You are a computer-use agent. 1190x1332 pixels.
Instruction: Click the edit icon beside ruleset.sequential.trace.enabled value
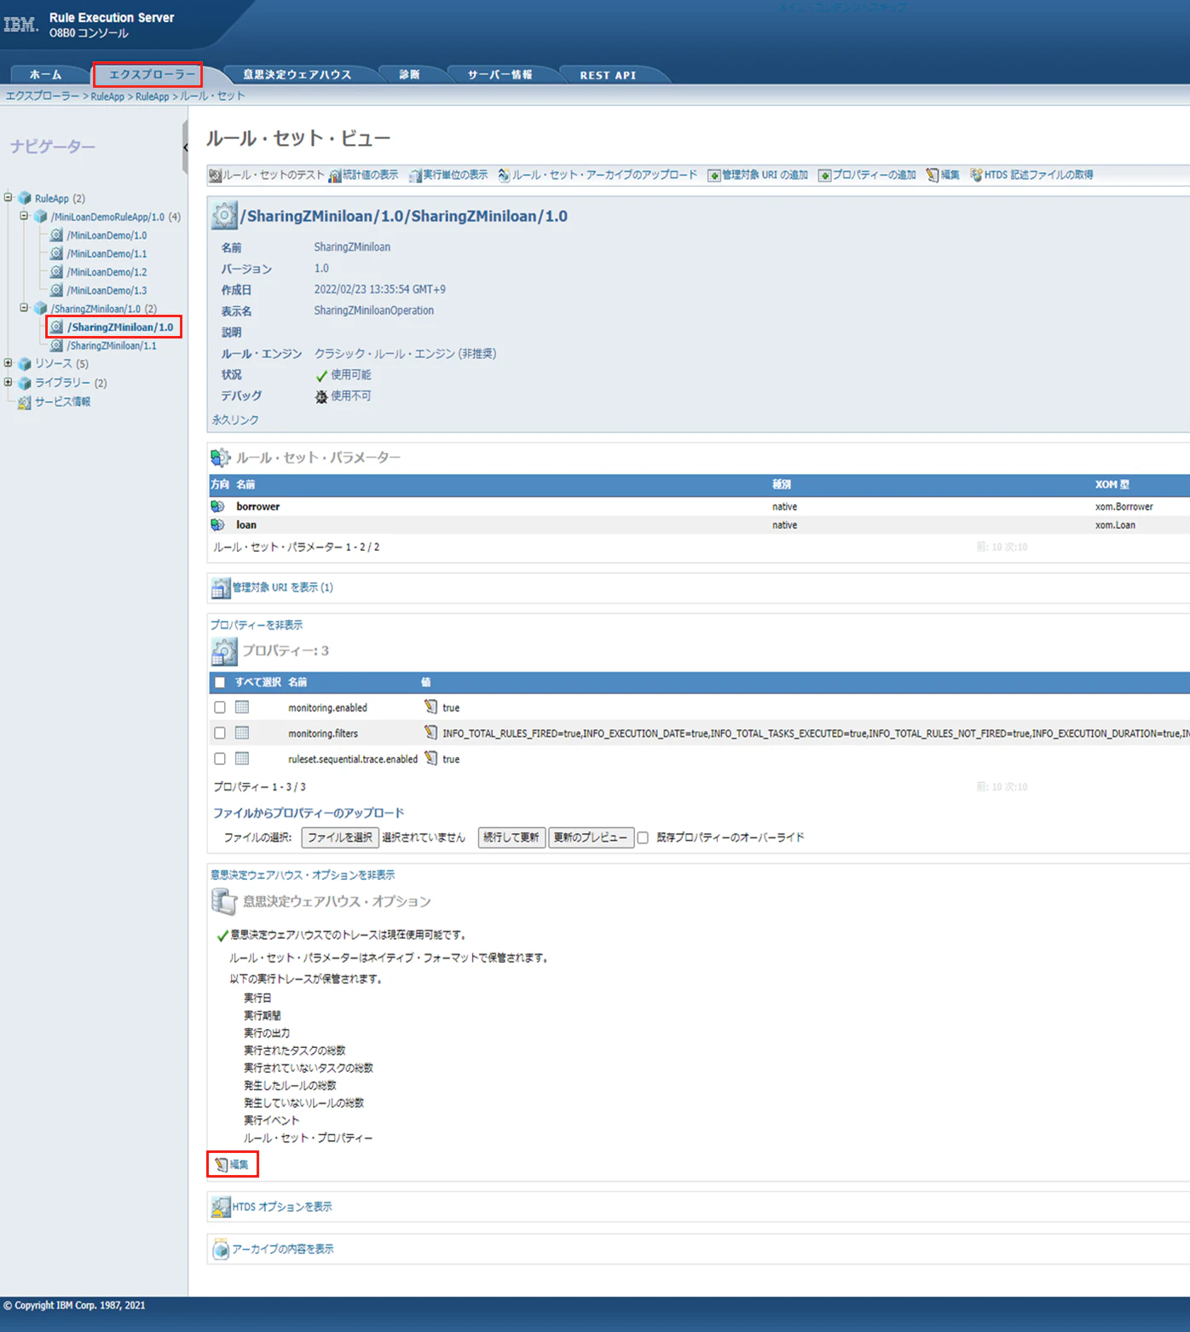[x=430, y=758]
